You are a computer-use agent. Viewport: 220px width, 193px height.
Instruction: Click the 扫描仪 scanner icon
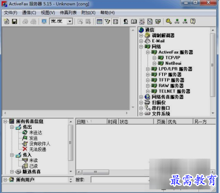click(147, 103)
